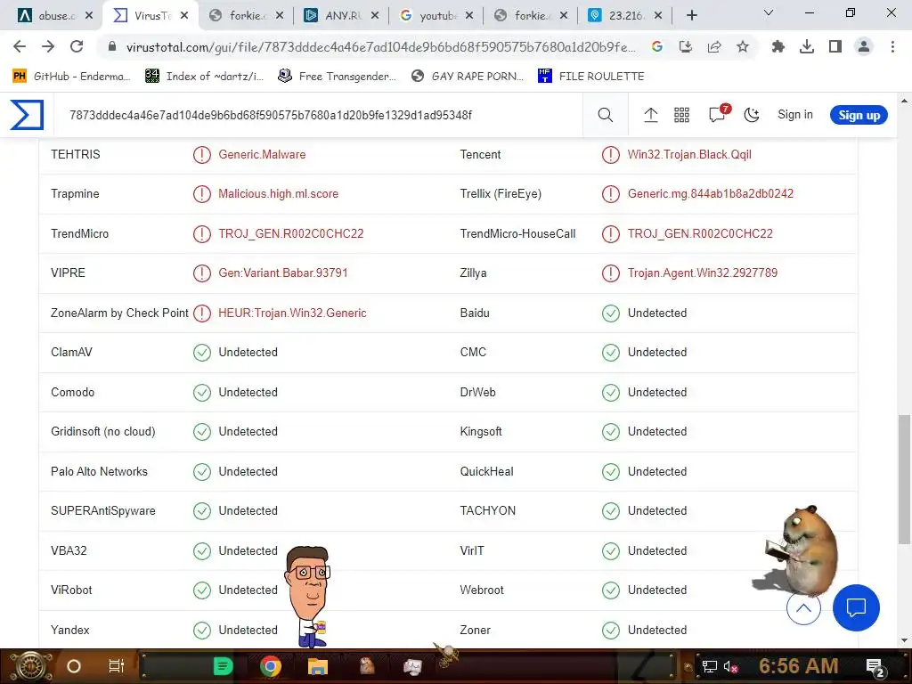Click the Generic.Malware result for TEHTRIS
This screenshot has width=912, height=684.
262,155
